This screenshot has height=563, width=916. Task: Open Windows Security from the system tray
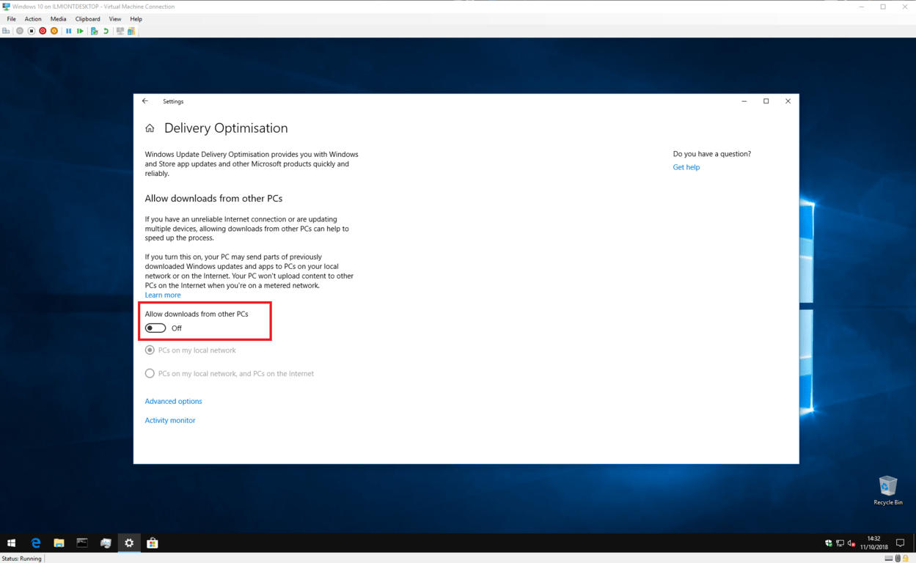point(829,543)
